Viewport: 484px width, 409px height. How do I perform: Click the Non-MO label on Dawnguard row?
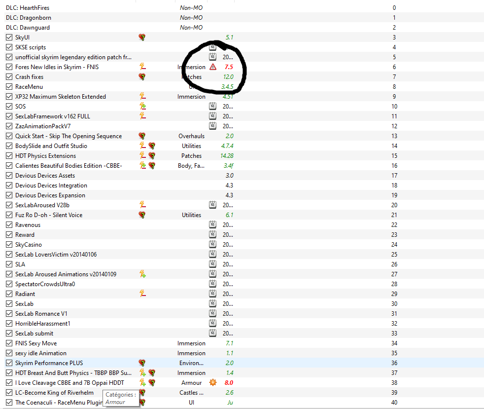(191, 28)
